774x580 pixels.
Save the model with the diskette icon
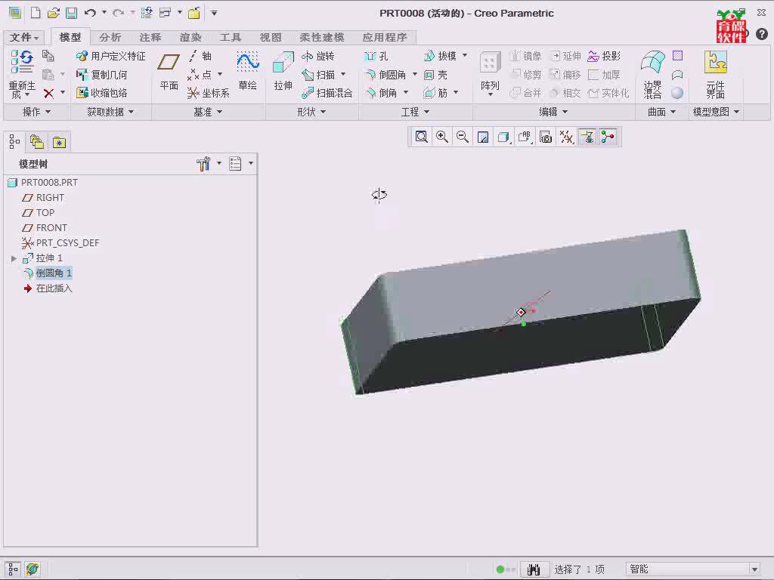(72, 13)
